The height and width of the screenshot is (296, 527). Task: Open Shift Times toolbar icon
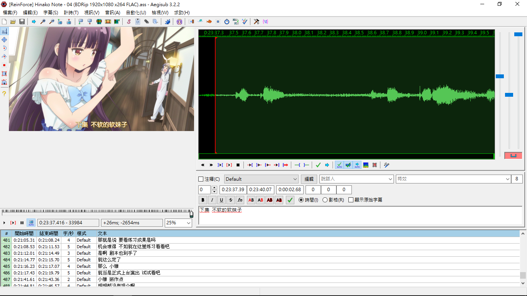(x=191, y=22)
